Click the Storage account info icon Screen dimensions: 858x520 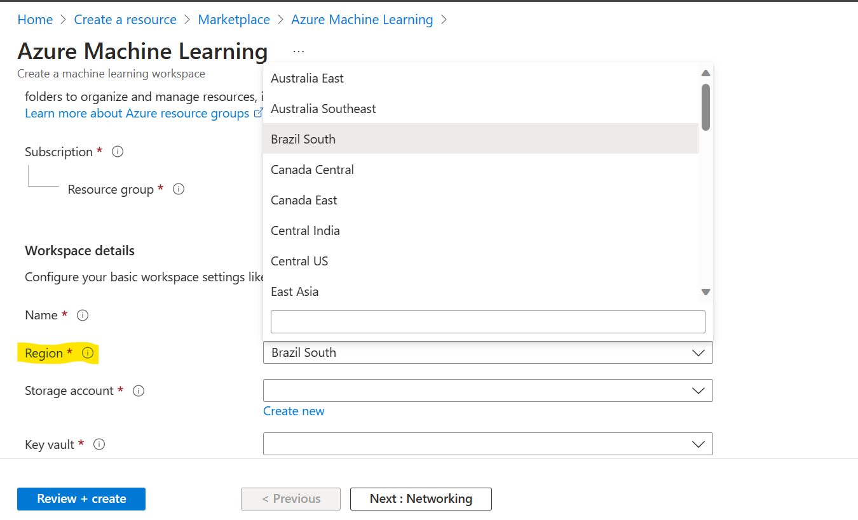pos(139,391)
